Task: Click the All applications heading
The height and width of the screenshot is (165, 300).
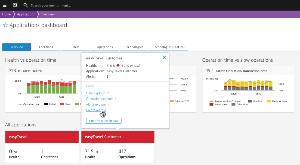Action: click(x=21, y=125)
